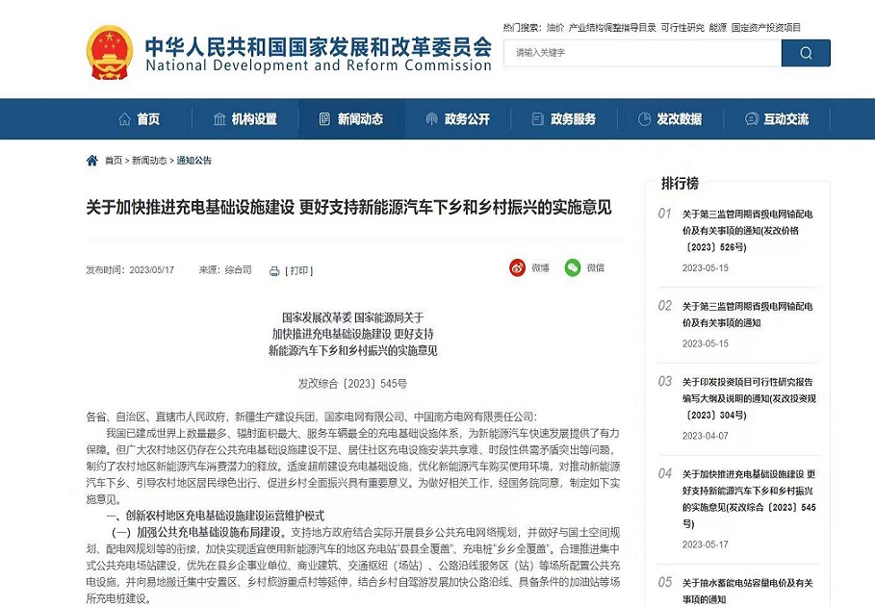875x607 pixels.
Task: Go to 政务服务 section
Action: [x=564, y=119]
